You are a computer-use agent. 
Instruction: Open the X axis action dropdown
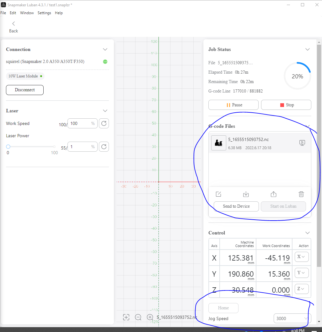pyautogui.click(x=302, y=257)
